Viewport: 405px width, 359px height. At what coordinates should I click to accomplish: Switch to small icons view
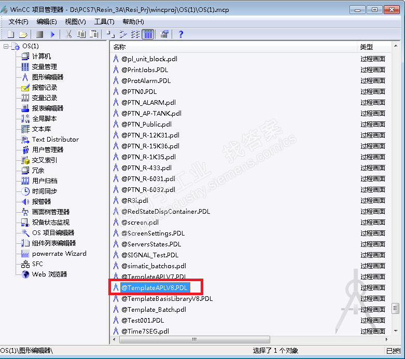click(123, 34)
